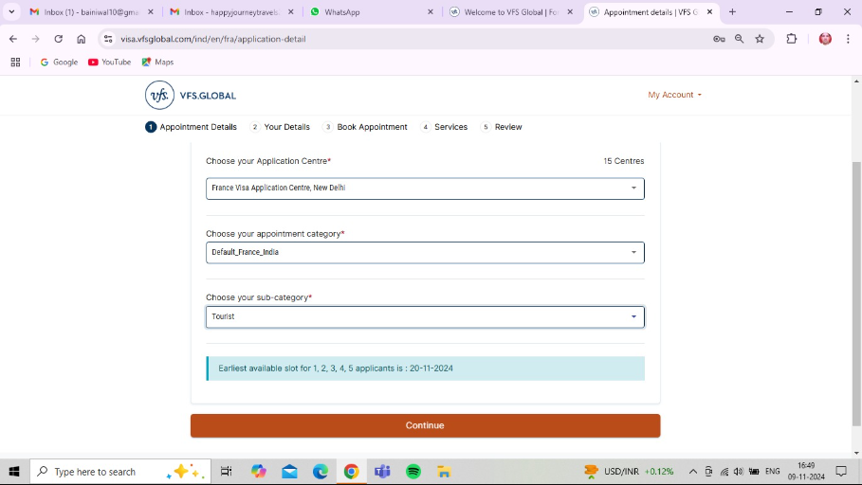This screenshot has width=862, height=485.
Task: Open Task View on the taskbar
Action: click(x=226, y=472)
